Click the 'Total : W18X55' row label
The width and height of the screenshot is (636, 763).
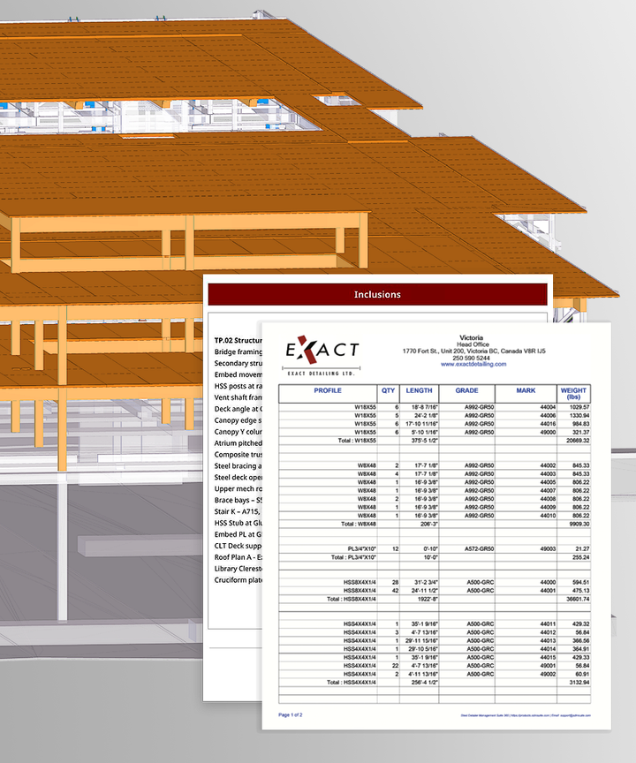point(357,441)
